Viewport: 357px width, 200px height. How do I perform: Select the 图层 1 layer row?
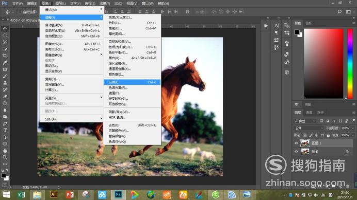click(322, 143)
